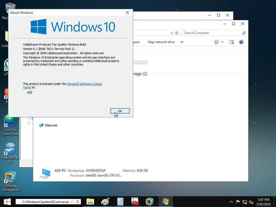Open the Start menu
Viewport: 276px width, 207px height.
7,202
